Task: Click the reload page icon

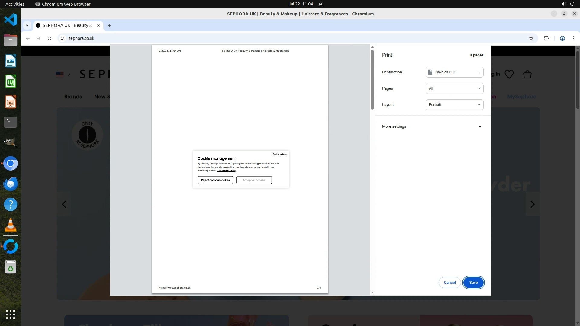Action: pyautogui.click(x=50, y=38)
